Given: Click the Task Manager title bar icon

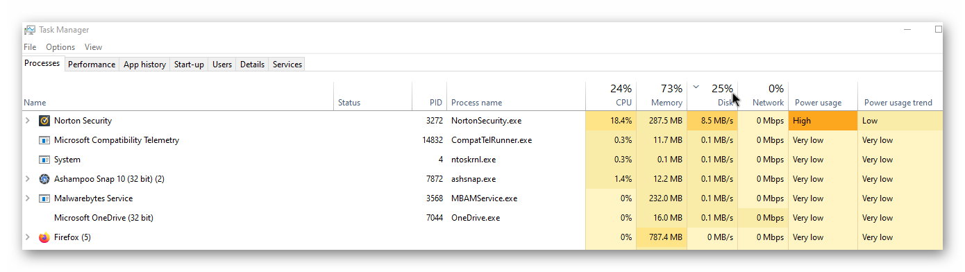Looking at the screenshot, I should point(30,30).
